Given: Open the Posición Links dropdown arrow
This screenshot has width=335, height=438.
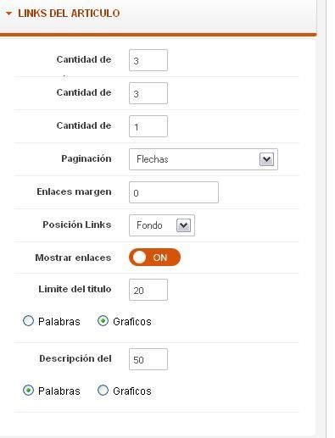Looking at the screenshot, I should [183, 225].
